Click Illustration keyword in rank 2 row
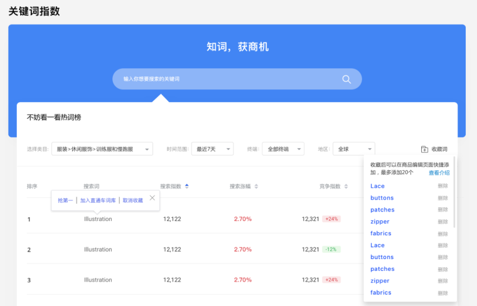The width and height of the screenshot is (477, 306). click(98, 250)
